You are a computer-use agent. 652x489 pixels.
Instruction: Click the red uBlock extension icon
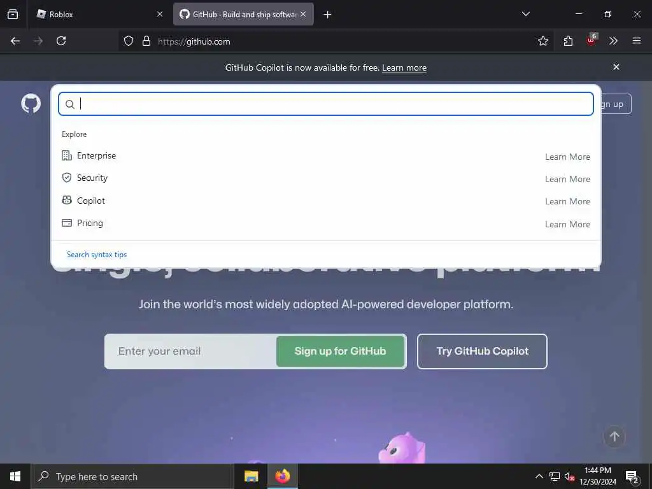592,40
